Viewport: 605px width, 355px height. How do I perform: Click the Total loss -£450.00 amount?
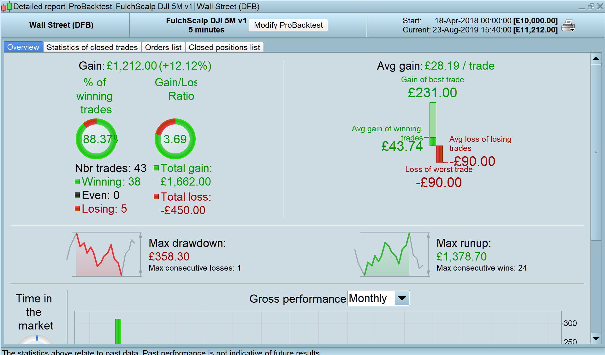click(x=183, y=210)
